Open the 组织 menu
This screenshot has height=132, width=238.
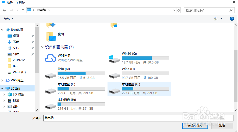[x=9, y=19]
